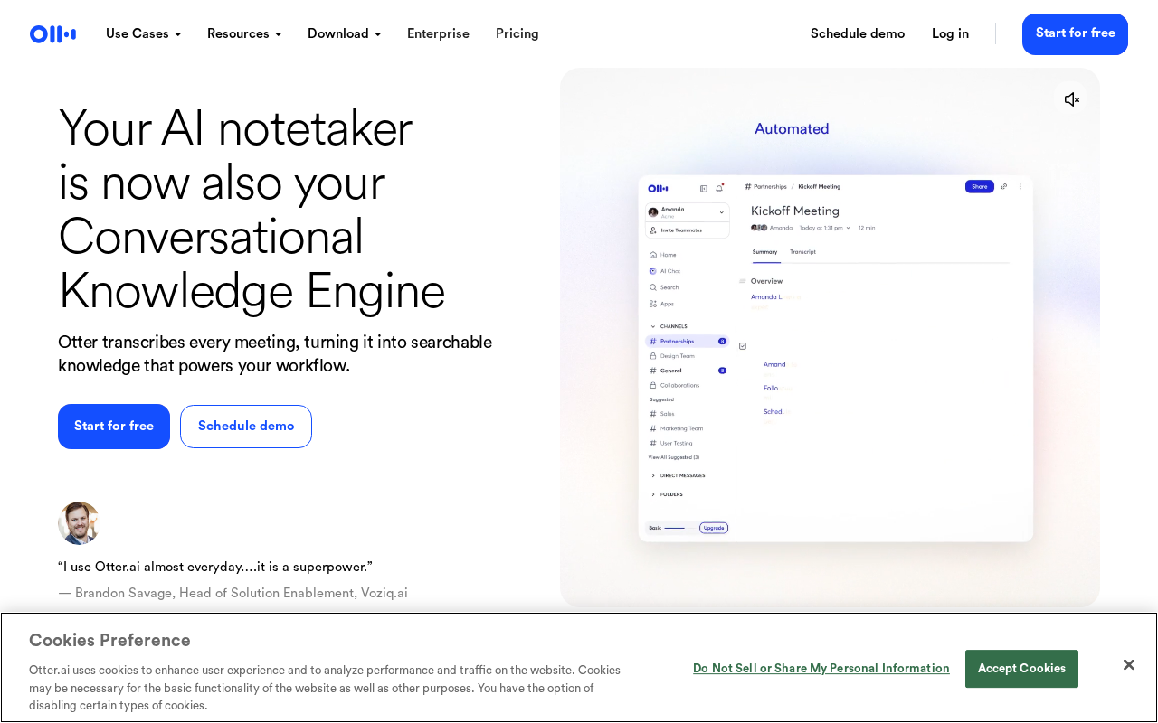Click the Share button in demo preview

click(x=980, y=186)
